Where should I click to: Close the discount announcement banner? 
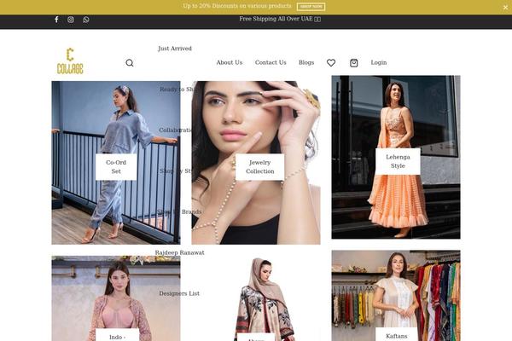click(505, 7)
